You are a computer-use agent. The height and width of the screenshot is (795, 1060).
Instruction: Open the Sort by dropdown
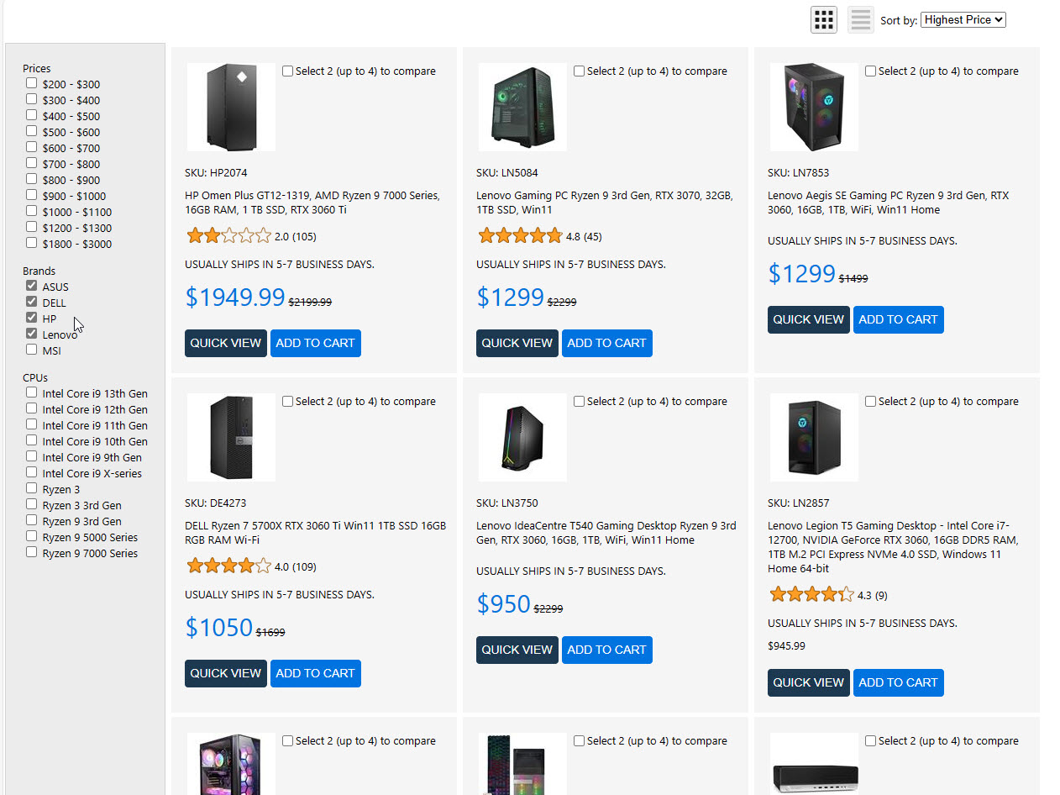tap(963, 19)
